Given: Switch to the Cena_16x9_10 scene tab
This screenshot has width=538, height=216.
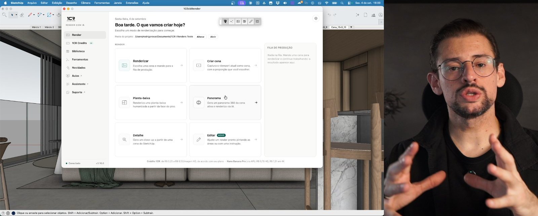Looking at the screenshot, I should click(x=339, y=27).
